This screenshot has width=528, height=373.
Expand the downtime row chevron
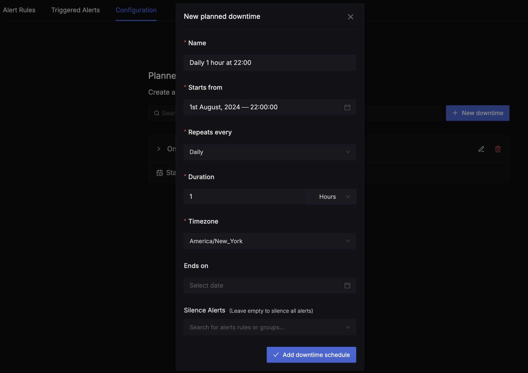[159, 149]
